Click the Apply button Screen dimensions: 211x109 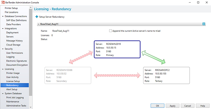(172, 106)
